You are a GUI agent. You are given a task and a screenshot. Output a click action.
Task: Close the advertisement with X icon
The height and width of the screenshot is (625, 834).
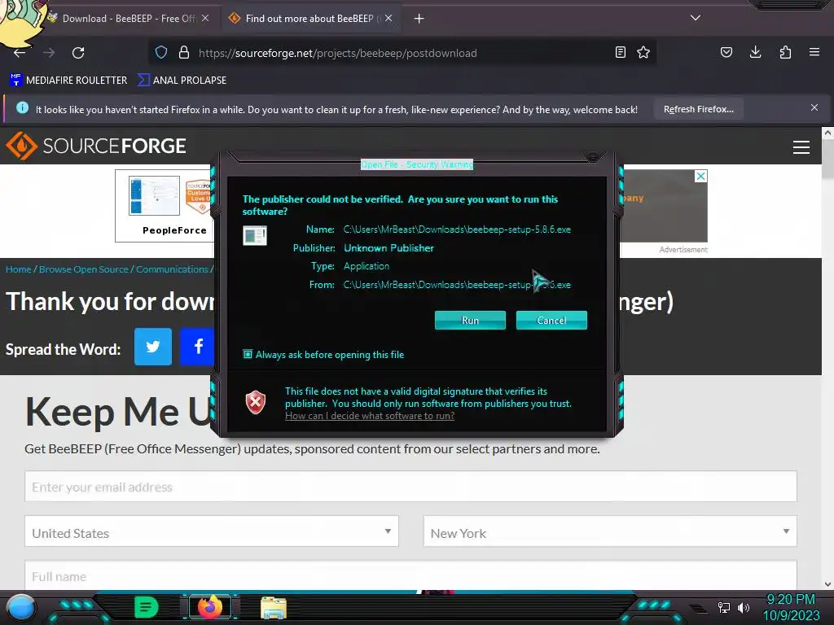coord(701,176)
